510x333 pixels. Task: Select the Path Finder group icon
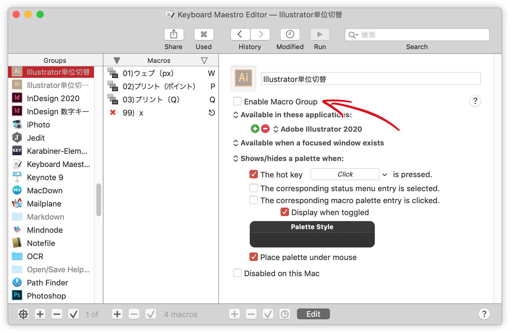[17, 282]
